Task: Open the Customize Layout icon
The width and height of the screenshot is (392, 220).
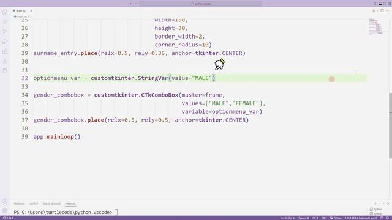Action: point(390,4)
